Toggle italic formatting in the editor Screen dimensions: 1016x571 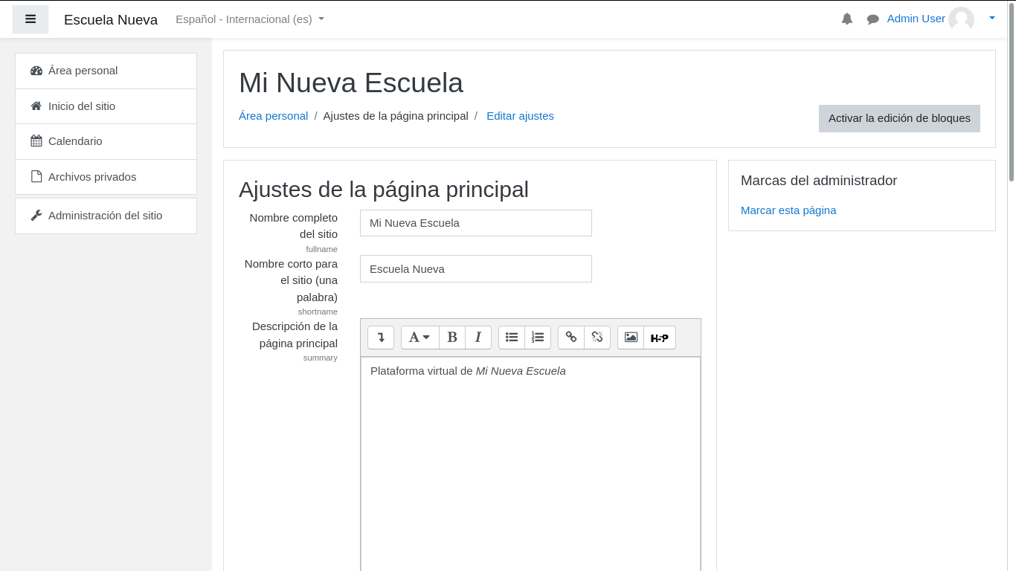coord(478,338)
